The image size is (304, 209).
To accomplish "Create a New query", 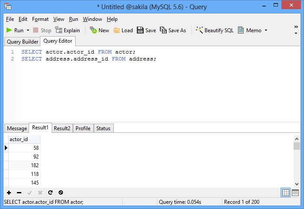I will (x=99, y=30).
